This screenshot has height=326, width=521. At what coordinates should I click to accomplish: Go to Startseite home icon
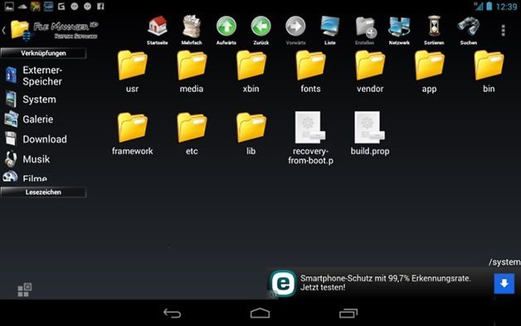157,30
